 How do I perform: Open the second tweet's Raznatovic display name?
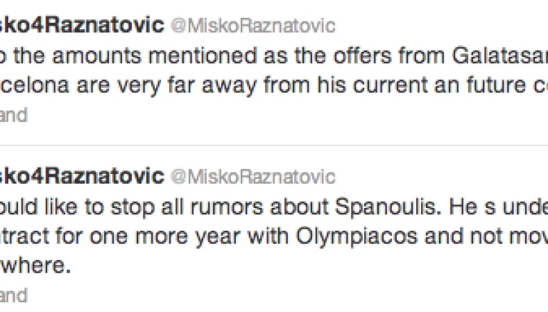(82, 175)
